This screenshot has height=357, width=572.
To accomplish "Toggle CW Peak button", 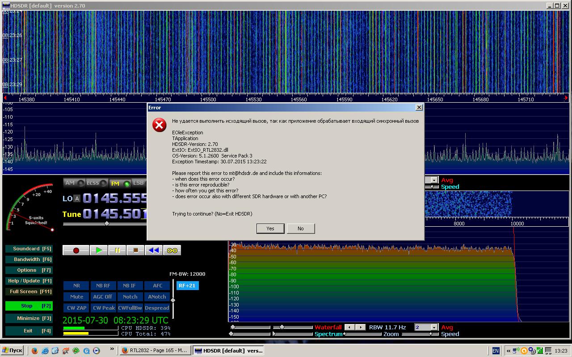I will pos(103,308).
